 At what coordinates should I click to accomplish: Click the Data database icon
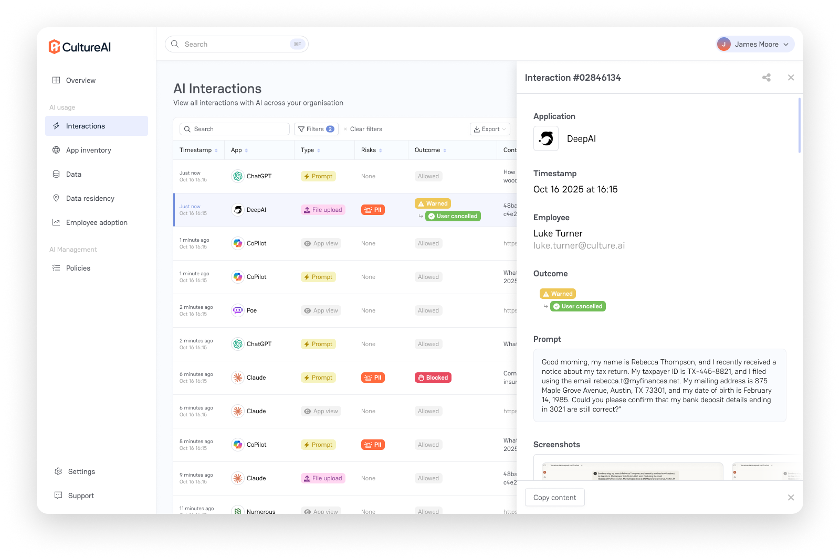(56, 174)
